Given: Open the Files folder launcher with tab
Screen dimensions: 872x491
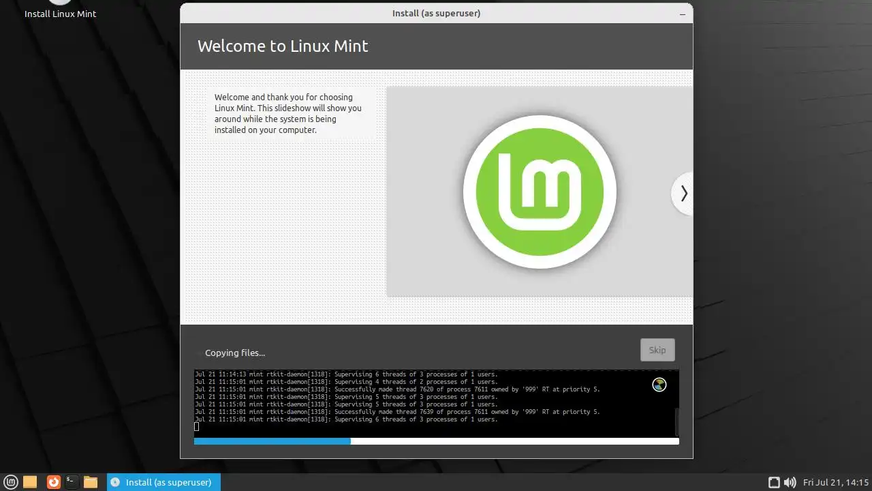Looking at the screenshot, I should click(x=91, y=482).
